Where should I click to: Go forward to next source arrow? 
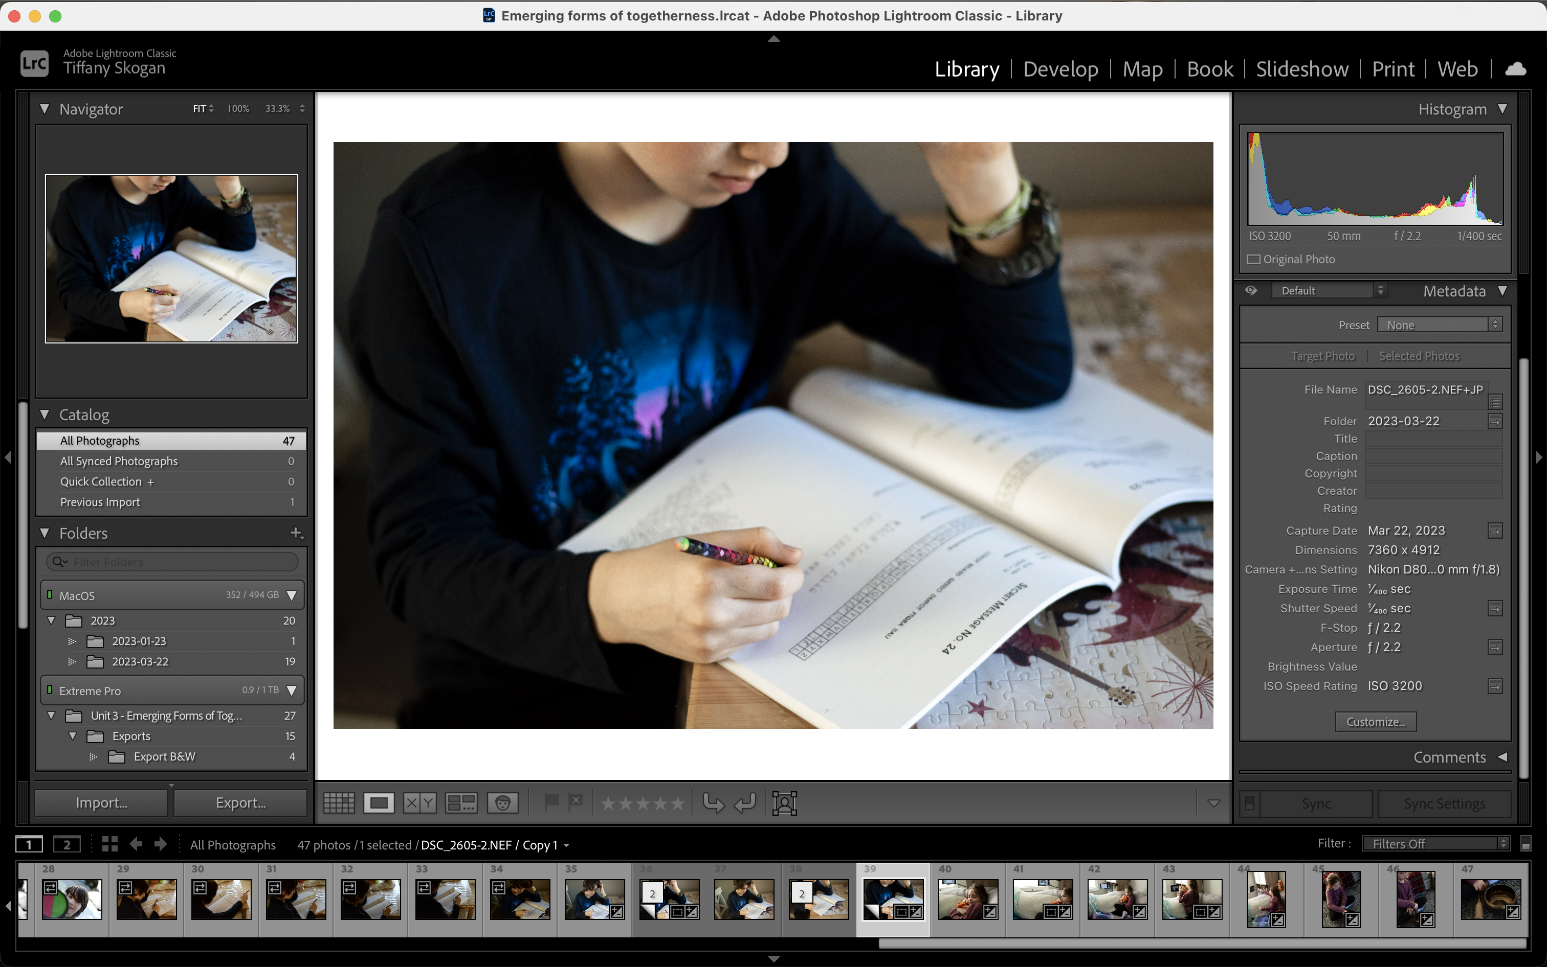click(x=160, y=844)
